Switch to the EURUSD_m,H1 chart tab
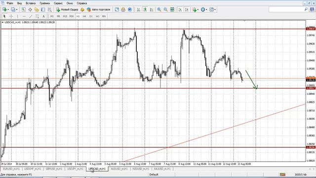Viewport: 316px width, 178px height. (x=11, y=169)
